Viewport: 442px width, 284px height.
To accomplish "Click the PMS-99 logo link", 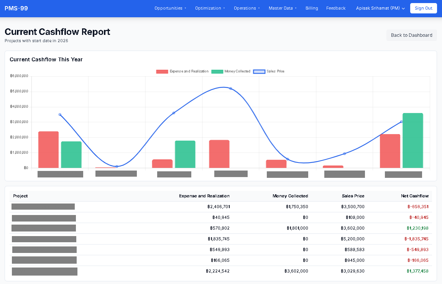I will point(16,8).
